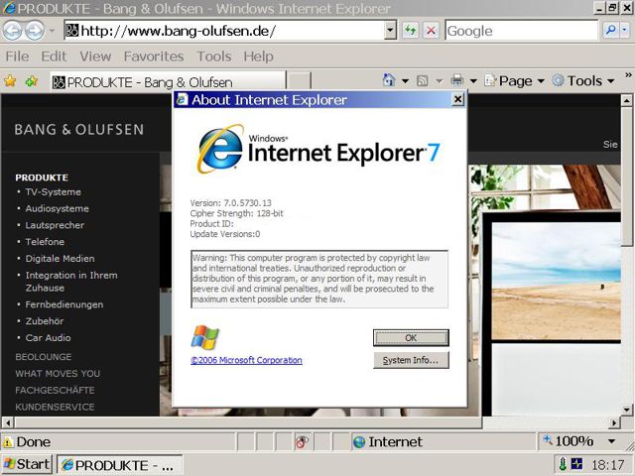The image size is (635, 476).
Task: Open the Favorites Center star icon
Action: coord(10,81)
